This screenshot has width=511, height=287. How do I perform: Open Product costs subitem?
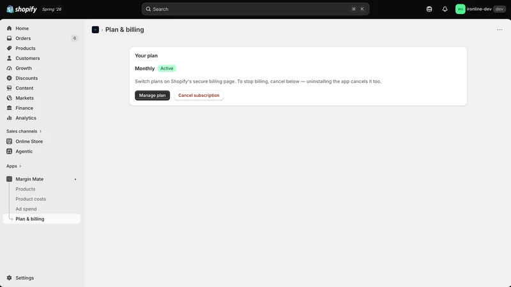click(x=31, y=199)
